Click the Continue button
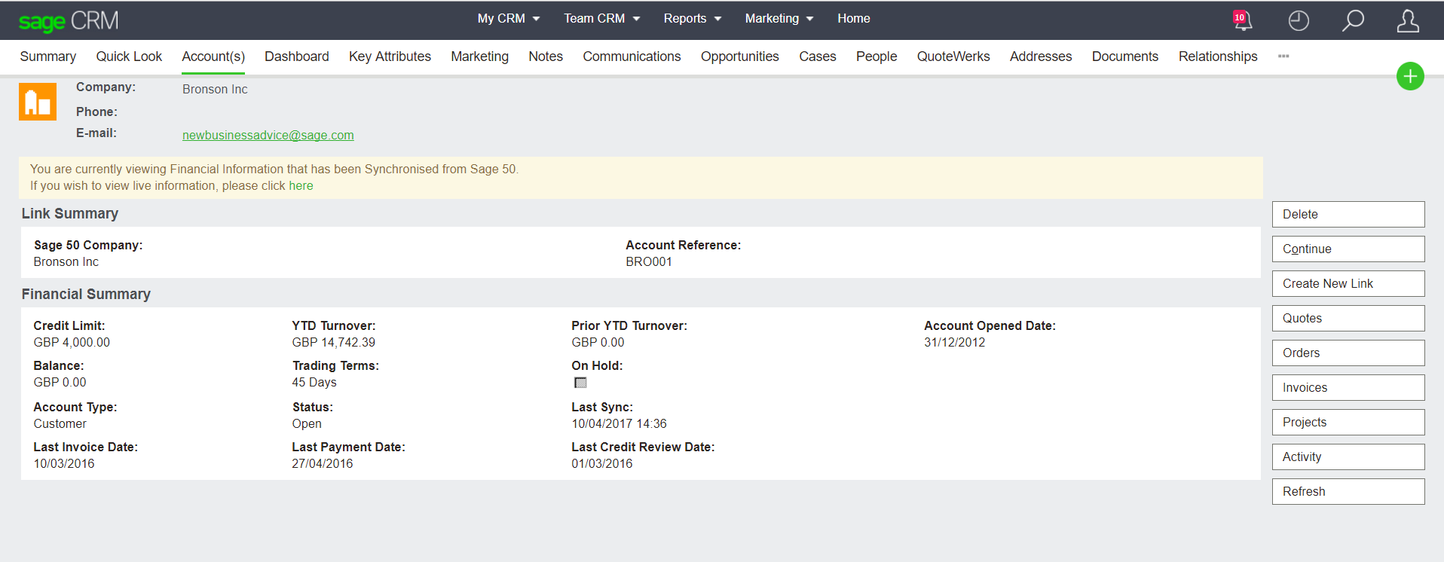The image size is (1444, 562). click(1348, 249)
